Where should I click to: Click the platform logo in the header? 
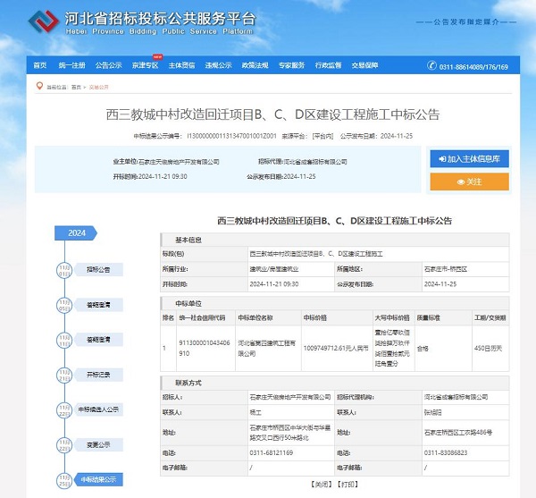click(x=46, y=21)
